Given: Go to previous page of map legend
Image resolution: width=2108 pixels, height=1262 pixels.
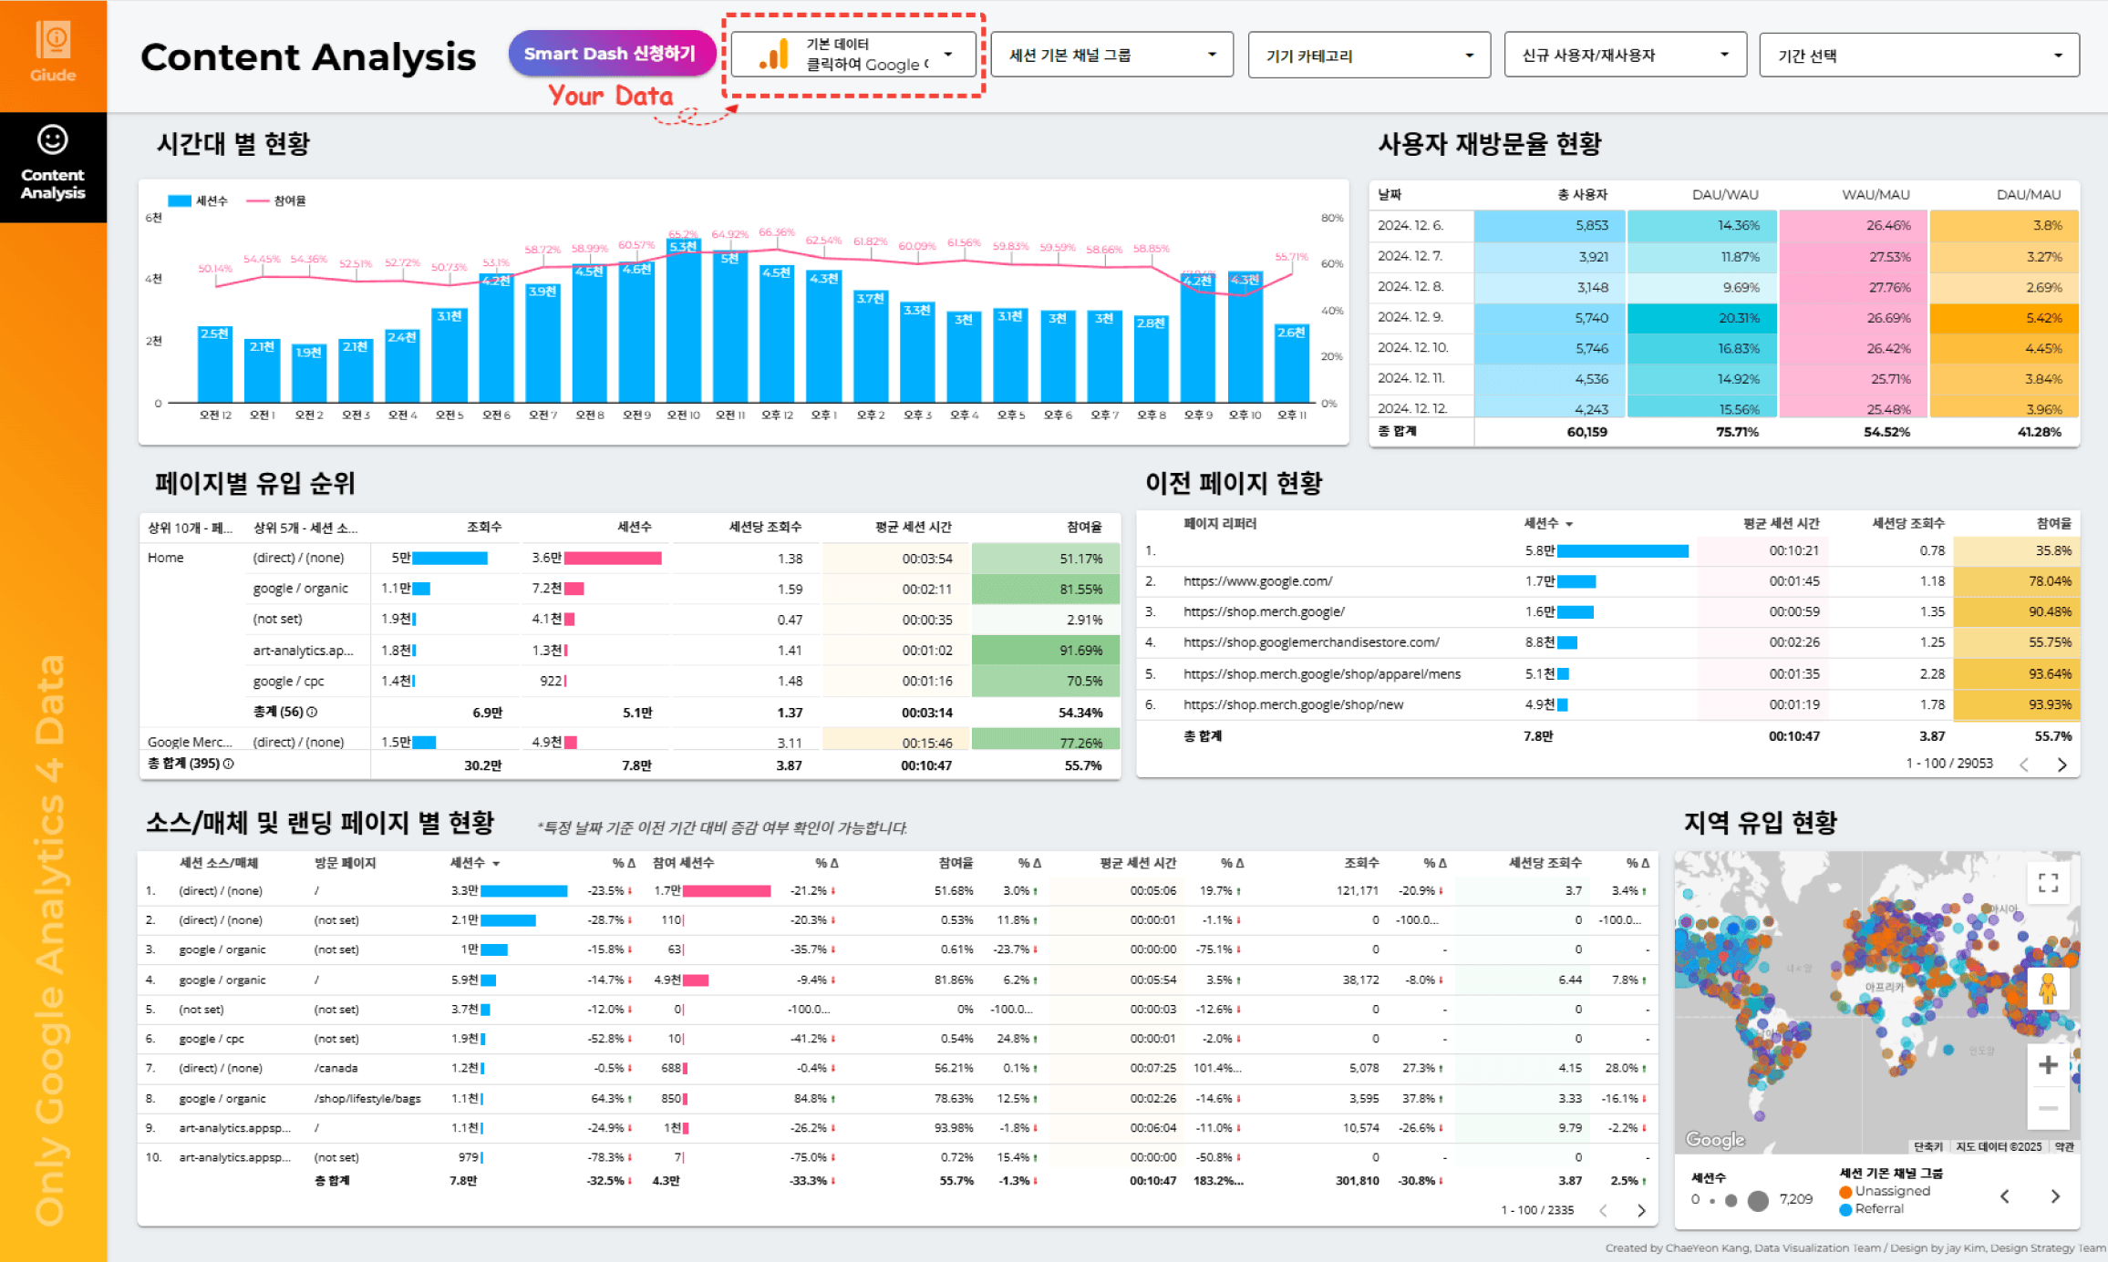Looking at the screenshot, I should point(2005,1196).
